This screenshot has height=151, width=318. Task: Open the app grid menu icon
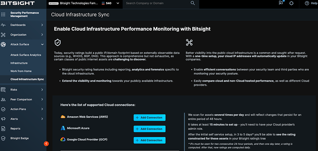[x=3, y=14]
